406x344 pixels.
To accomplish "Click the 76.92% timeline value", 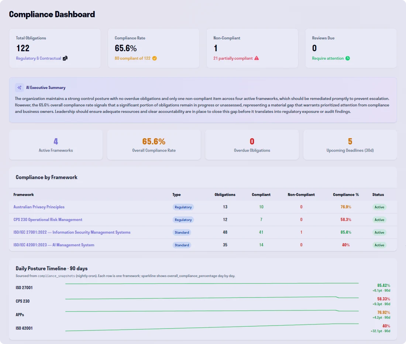I will click(383, 312).
